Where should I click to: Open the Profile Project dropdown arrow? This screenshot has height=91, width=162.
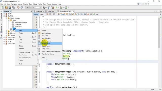click(x=68, y=7)
